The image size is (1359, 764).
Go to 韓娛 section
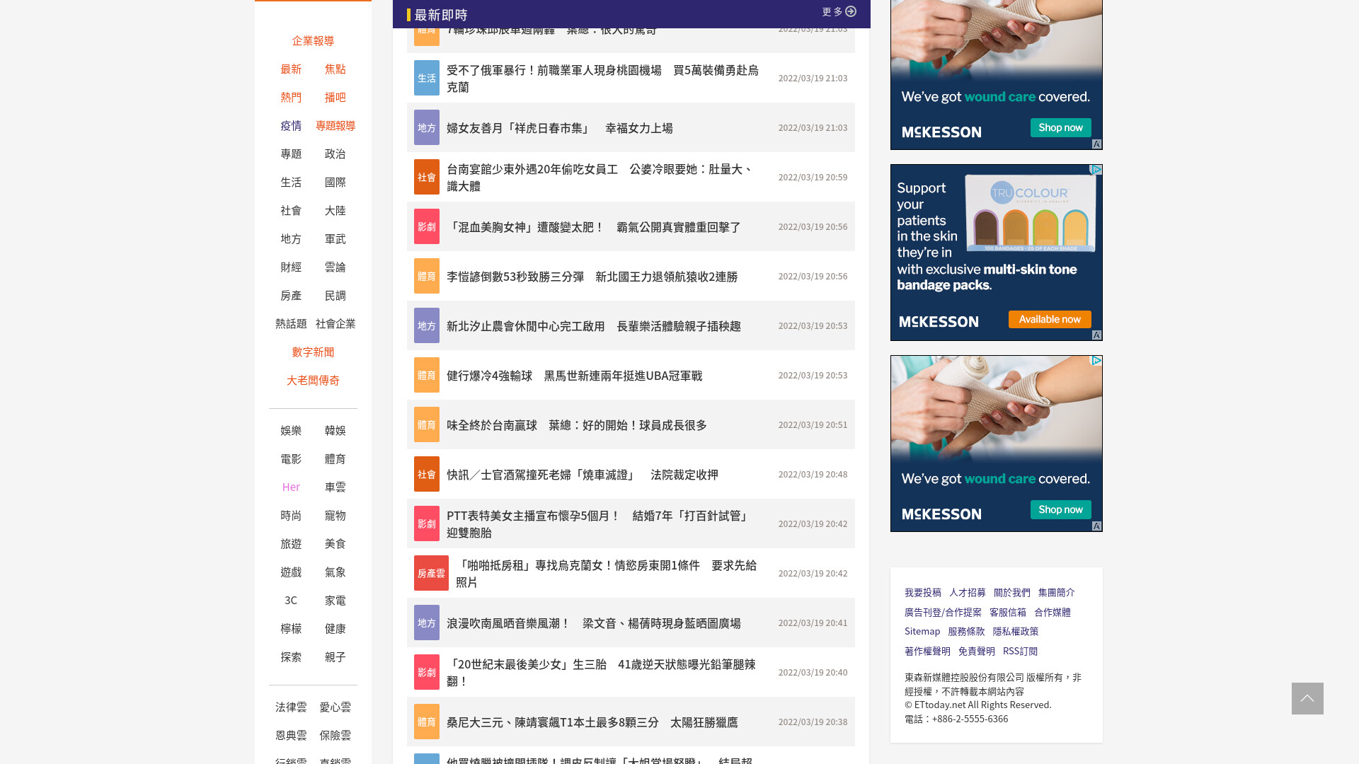336,430
